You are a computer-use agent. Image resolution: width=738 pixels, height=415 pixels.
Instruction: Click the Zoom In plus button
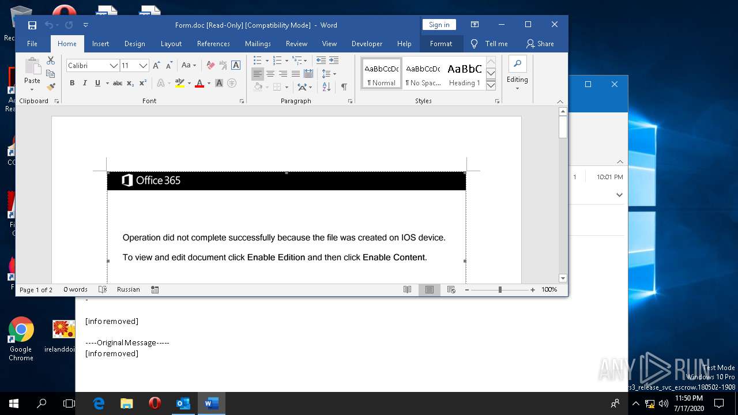533,289
